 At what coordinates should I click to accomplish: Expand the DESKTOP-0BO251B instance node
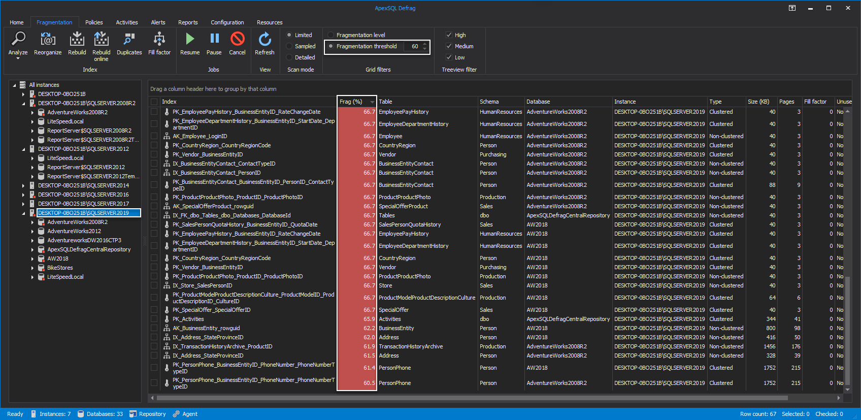click(23, 94)
